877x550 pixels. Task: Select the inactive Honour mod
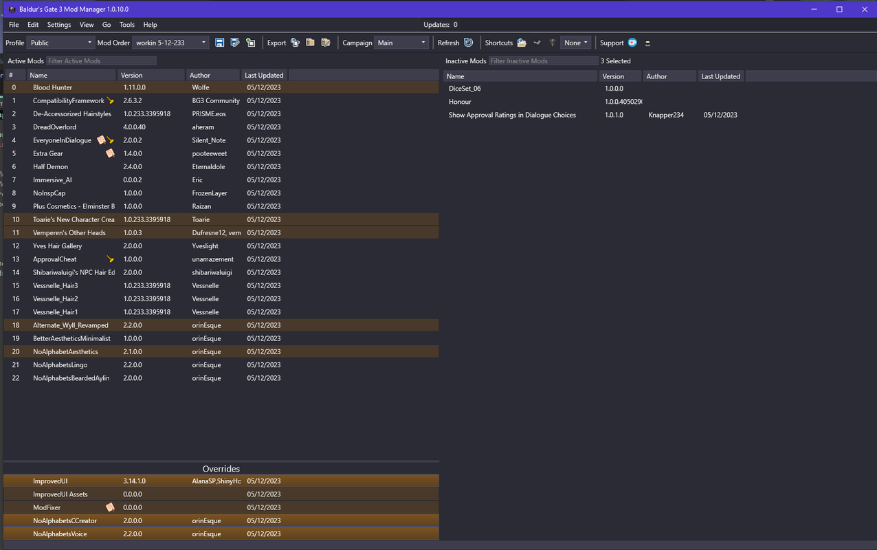[x=659, y=102]
